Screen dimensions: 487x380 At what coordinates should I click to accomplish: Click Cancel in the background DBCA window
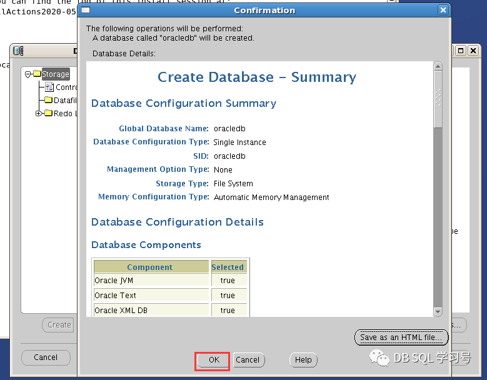pyautogui.click(x=46, y=357)
